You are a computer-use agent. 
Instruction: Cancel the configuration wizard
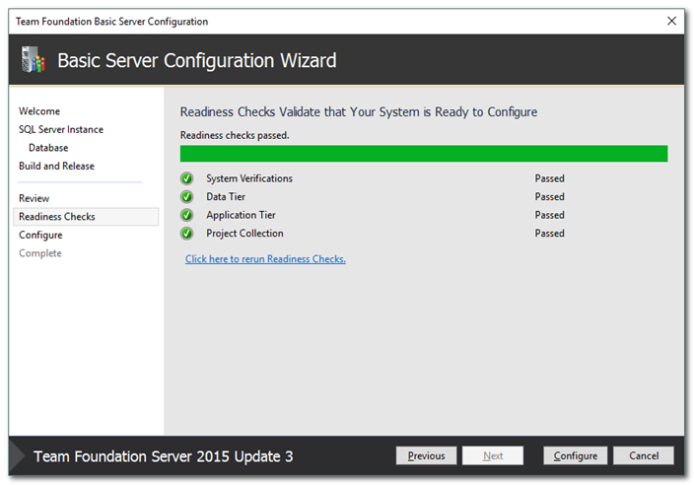(643, 455)
